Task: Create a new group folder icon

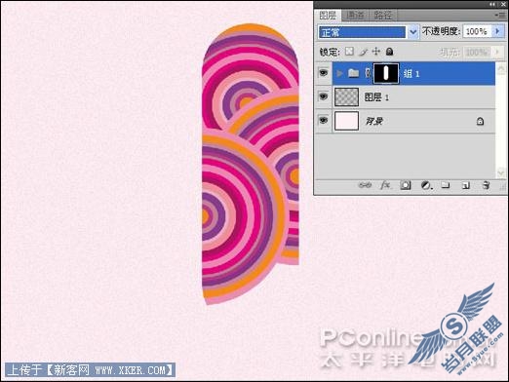Action: point(446,185)
